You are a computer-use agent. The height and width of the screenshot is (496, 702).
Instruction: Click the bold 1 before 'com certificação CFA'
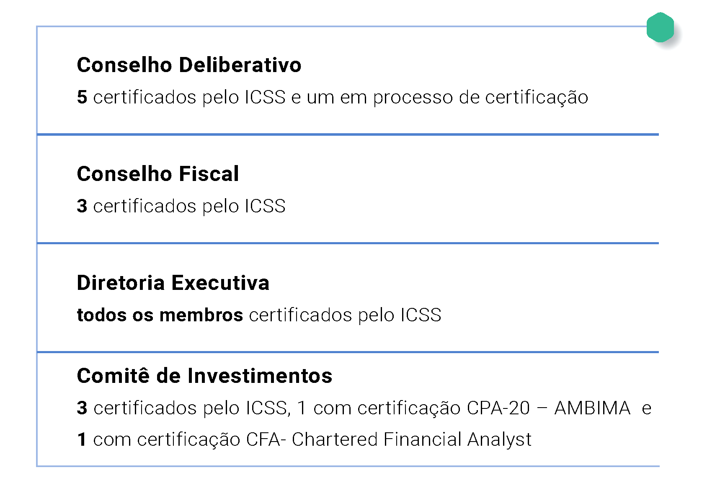pos(82,440)
